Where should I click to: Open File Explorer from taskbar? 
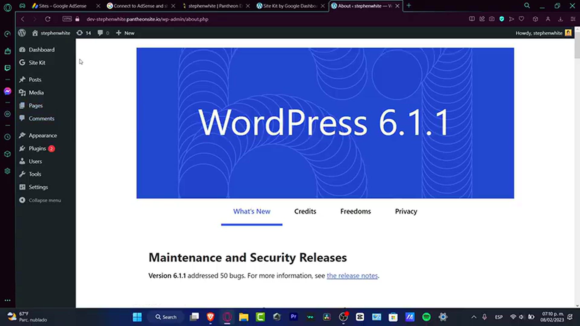pyautogui.click(x=243, y=317)
